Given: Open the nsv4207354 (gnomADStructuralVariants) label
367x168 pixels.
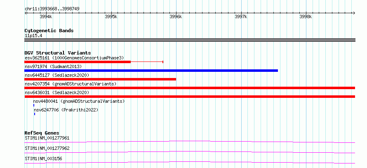Looking at the screenshot, I should (x=71, y=84).
